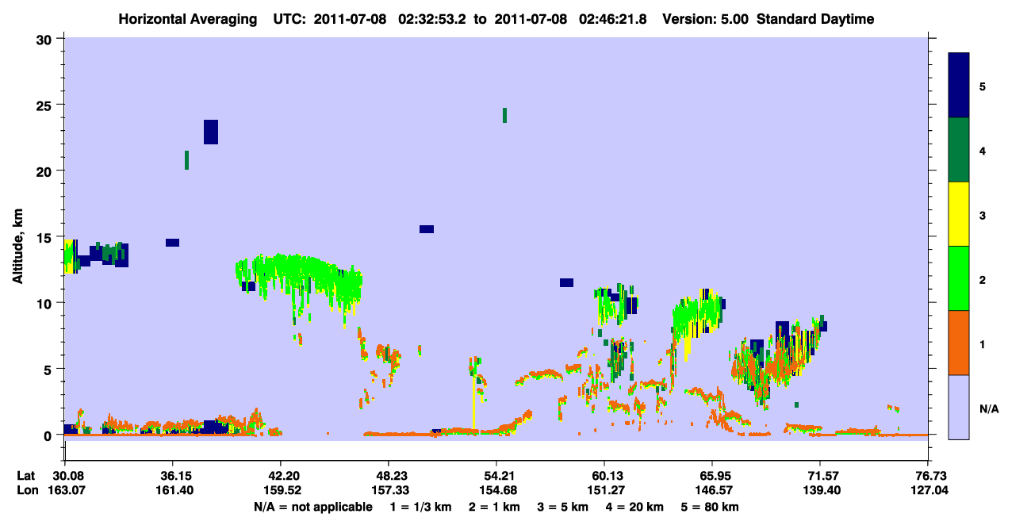Viewport: 1031px width, 529px height.
Task: Click the 'Standard Daytime' label
Action: pos(816,20)
